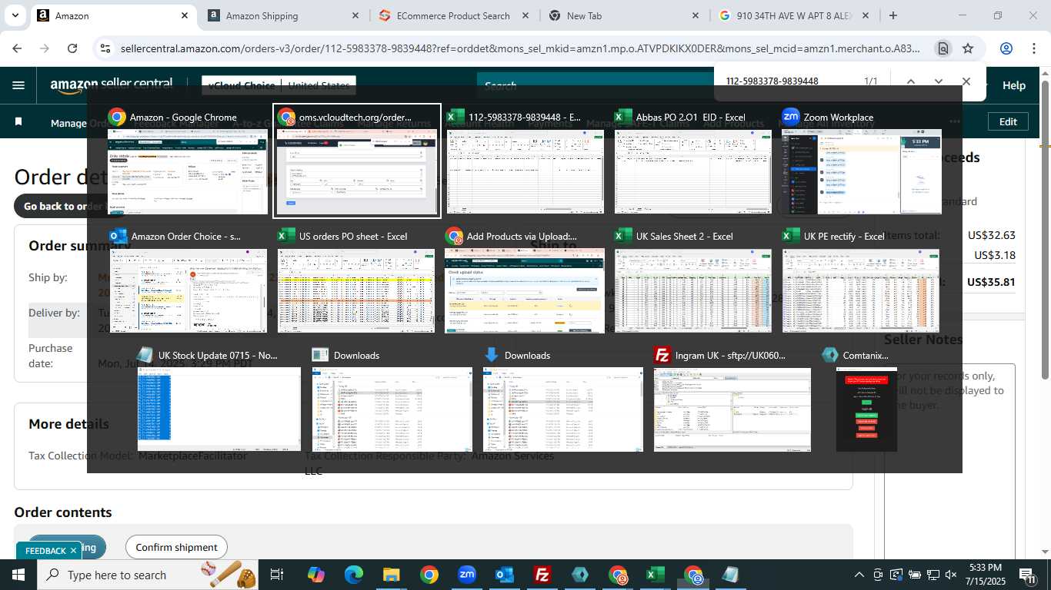
Task: Open vCloud Choice United States marketplace switcher
Action: pyautogui.click(x=279, y=85)
